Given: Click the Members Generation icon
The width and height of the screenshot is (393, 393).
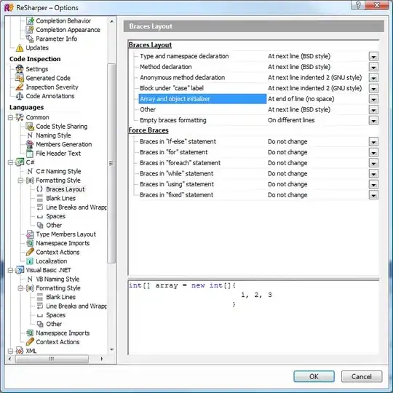Looking at the screenshot, I should pyautogui.click(x=30, y=144).
